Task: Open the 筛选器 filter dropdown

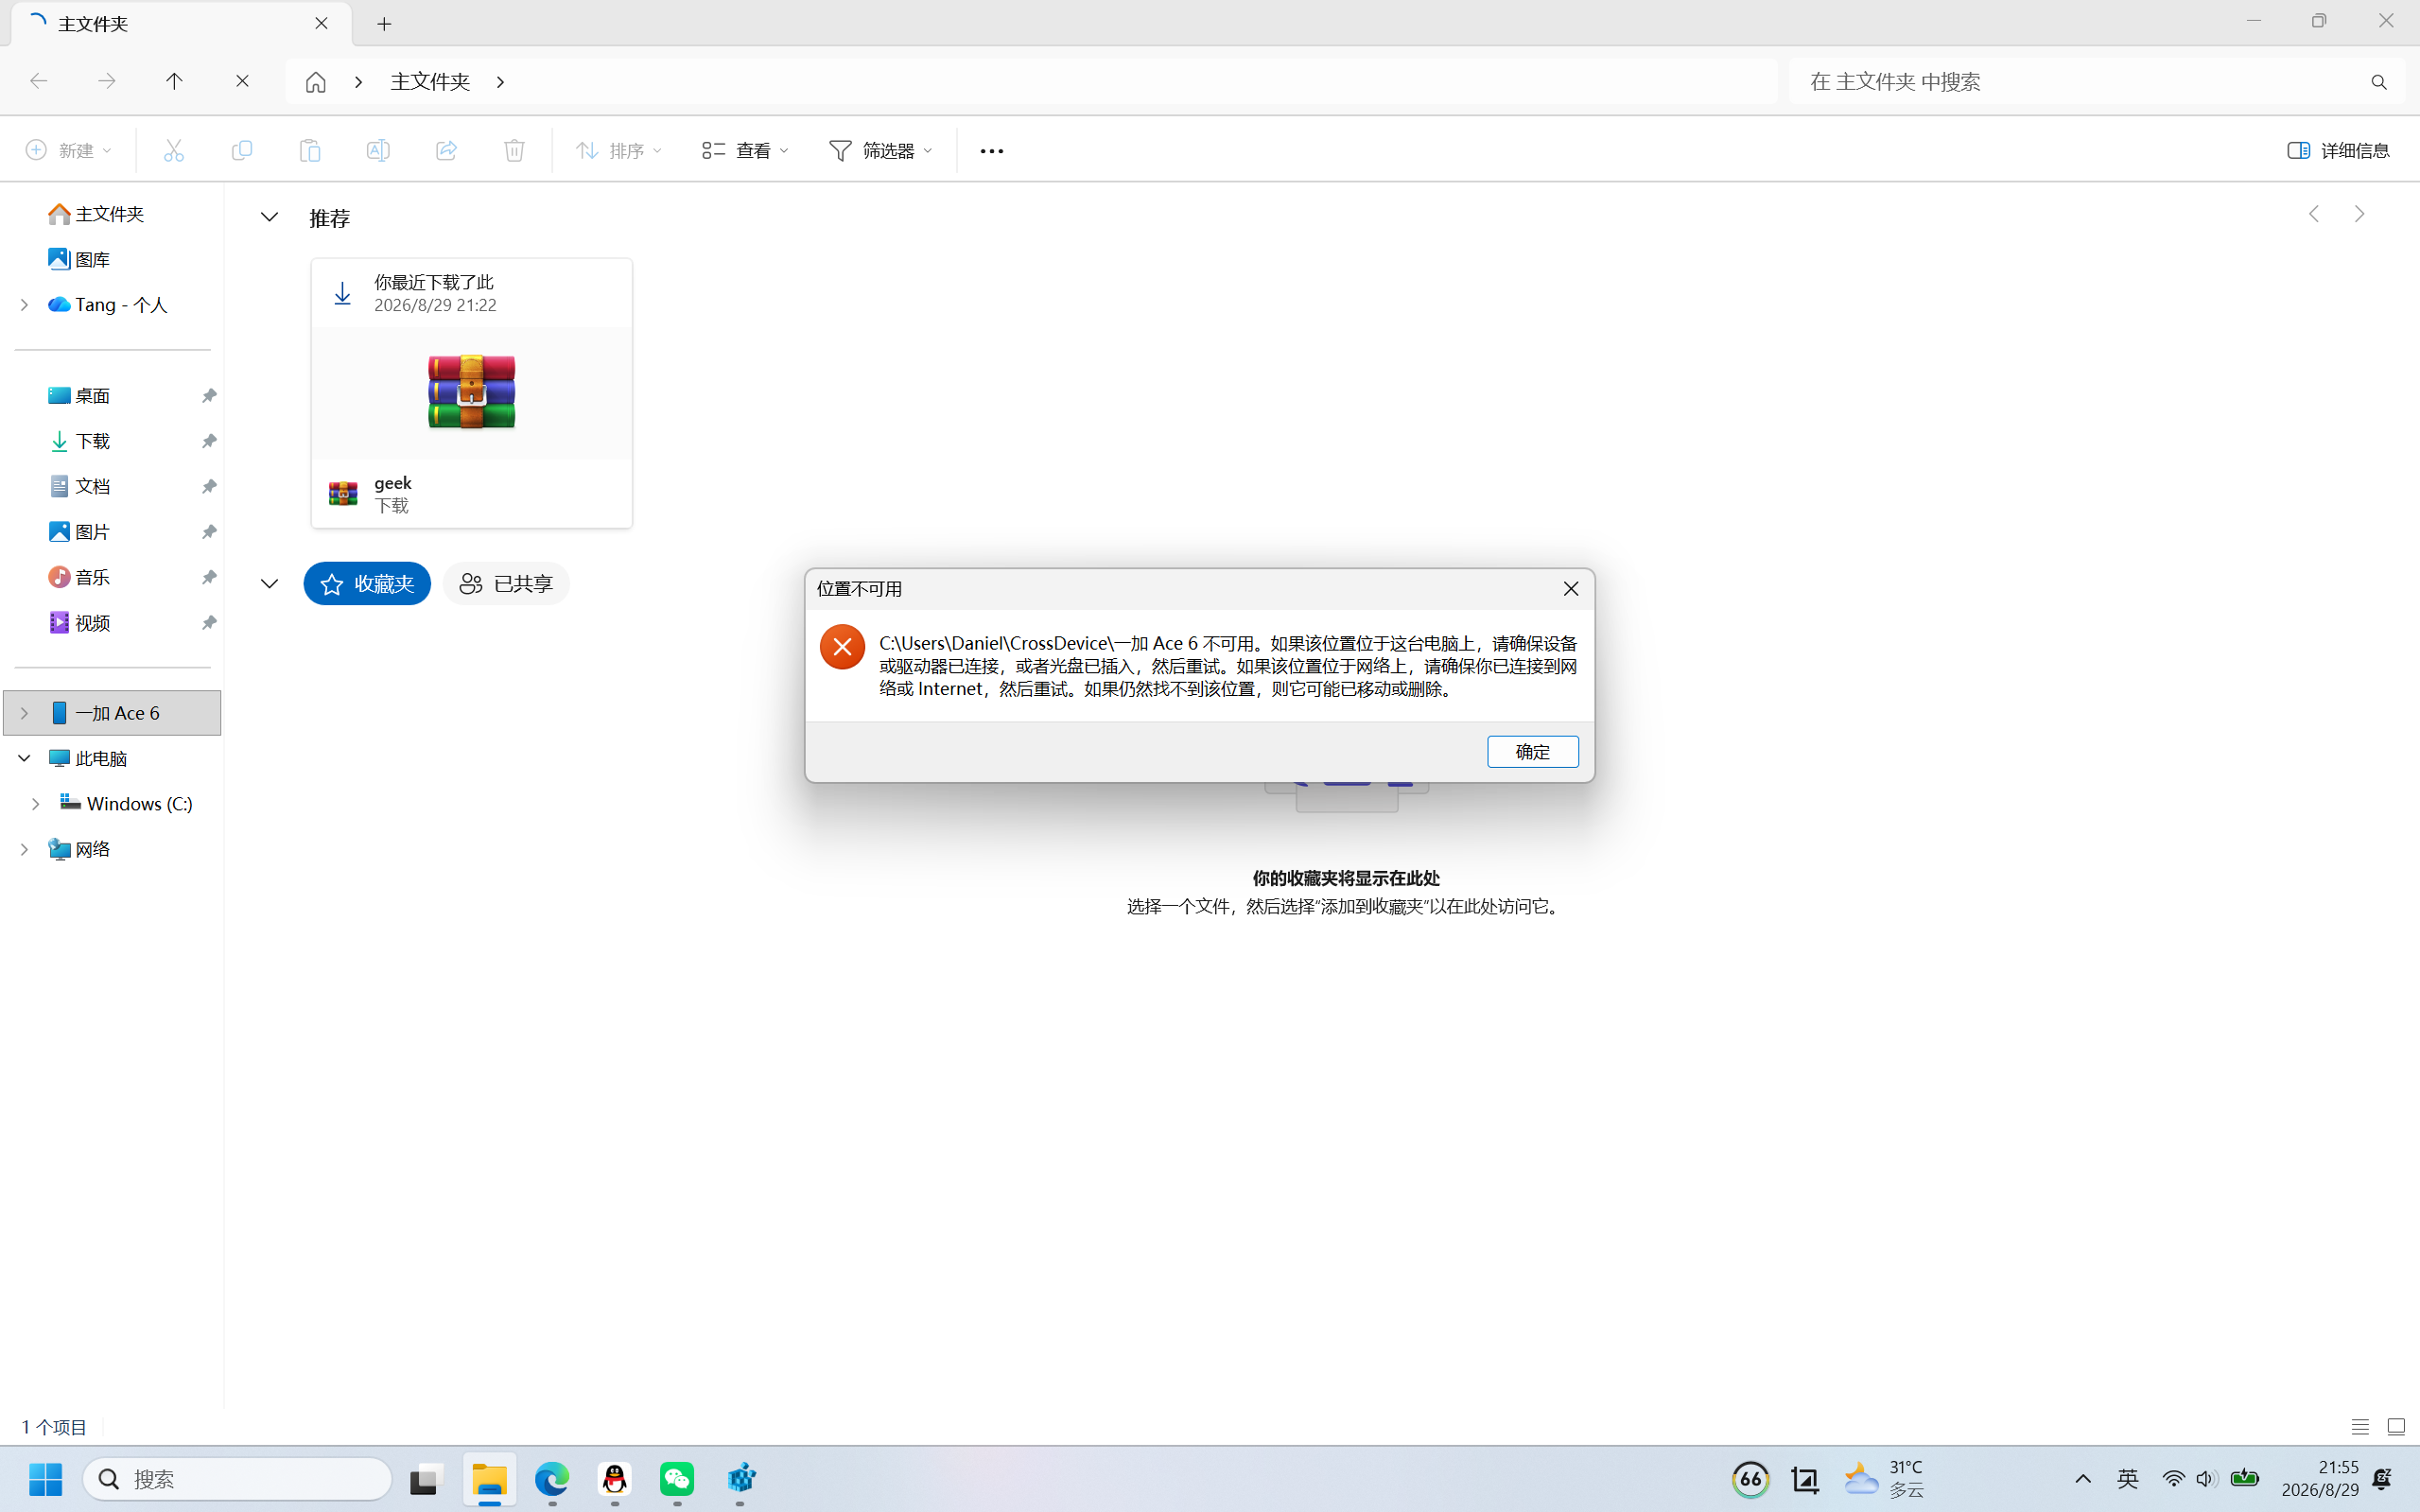Action: click(881, 150)
